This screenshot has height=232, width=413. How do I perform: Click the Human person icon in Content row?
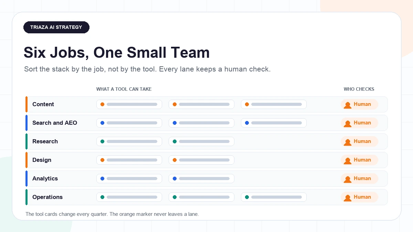348,105
